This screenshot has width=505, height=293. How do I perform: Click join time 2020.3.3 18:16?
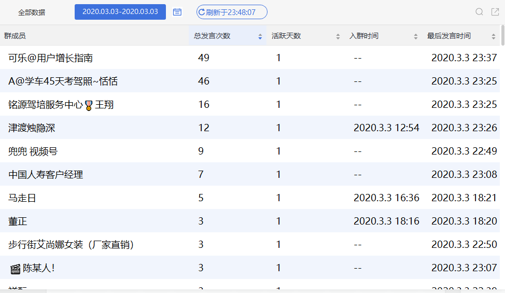(x=386, y=221)
